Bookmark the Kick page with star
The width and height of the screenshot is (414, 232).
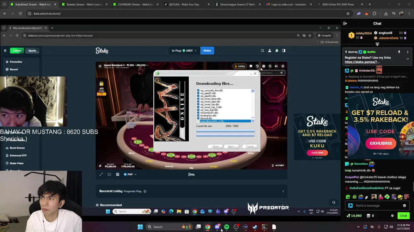tap(348, 14)
